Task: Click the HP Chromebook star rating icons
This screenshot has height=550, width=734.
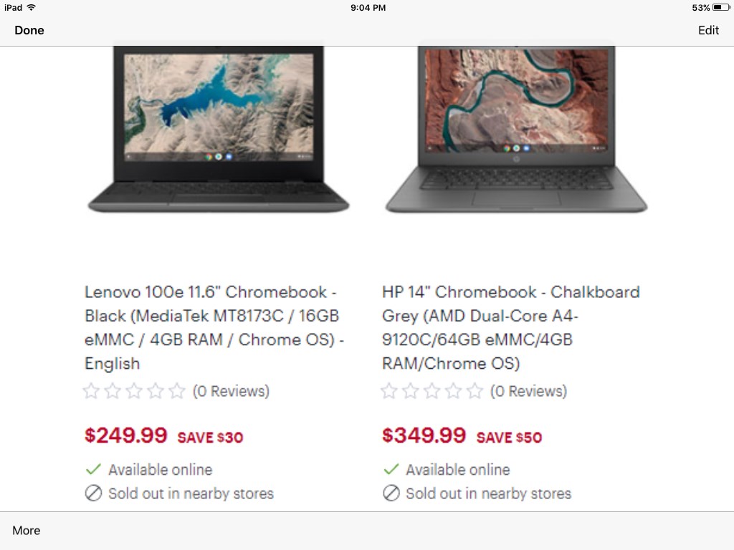Action: (432, 391)
